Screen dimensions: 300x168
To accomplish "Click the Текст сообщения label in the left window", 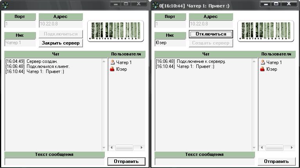I will [x=54, y=154].
